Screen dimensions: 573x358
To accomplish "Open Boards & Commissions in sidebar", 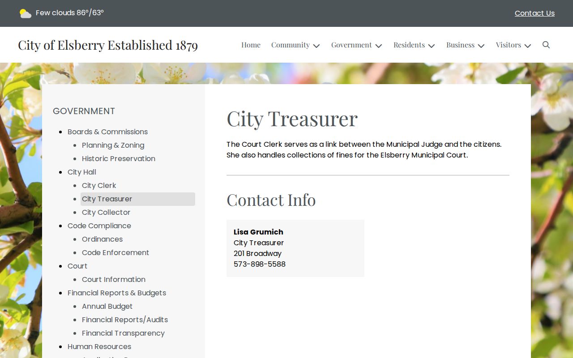I will pos(107,132).
